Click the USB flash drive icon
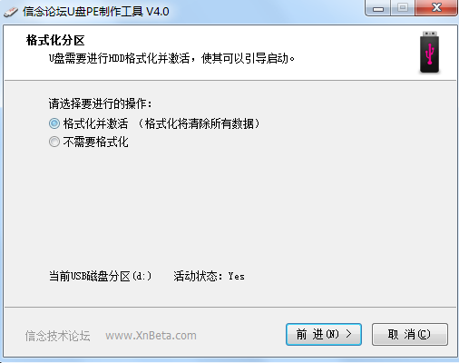Screen dimensions: 459x363 [x=429, y=53]
